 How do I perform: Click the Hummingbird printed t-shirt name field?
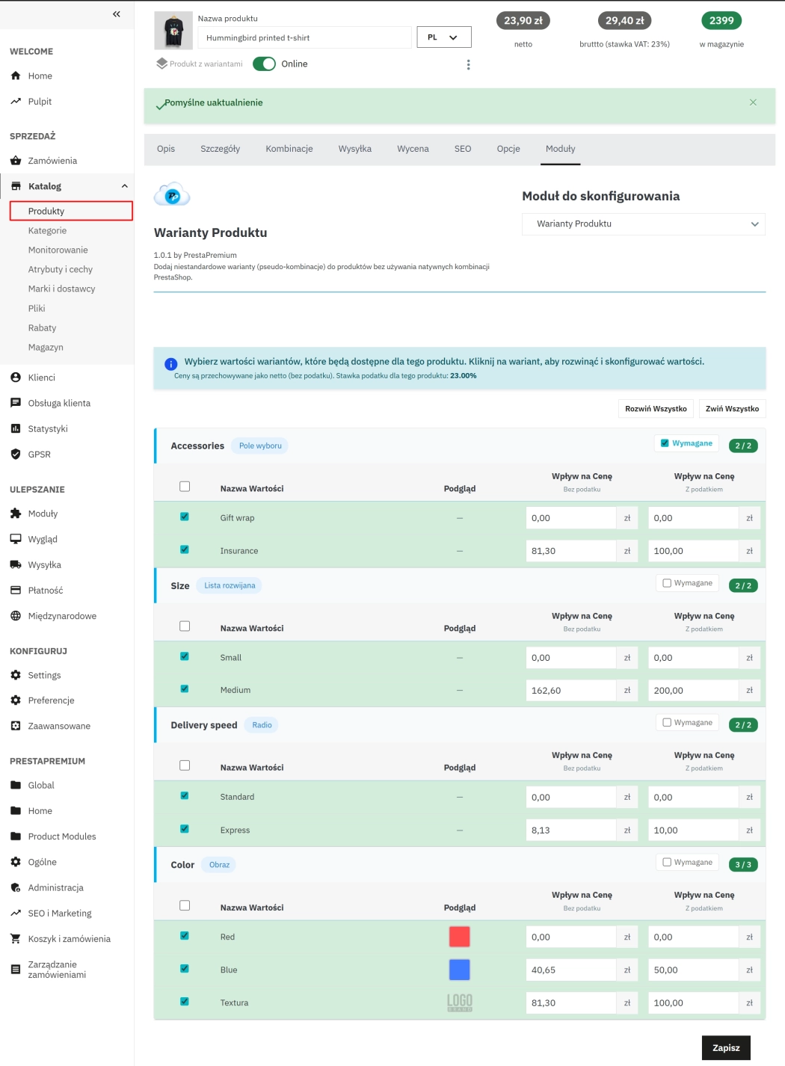tap(304, 37)
